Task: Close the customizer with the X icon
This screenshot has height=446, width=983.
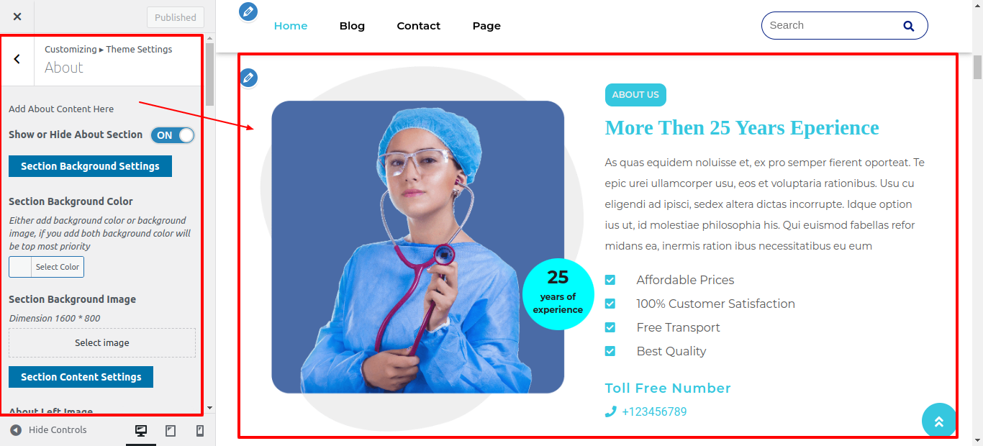Action: 17,17
